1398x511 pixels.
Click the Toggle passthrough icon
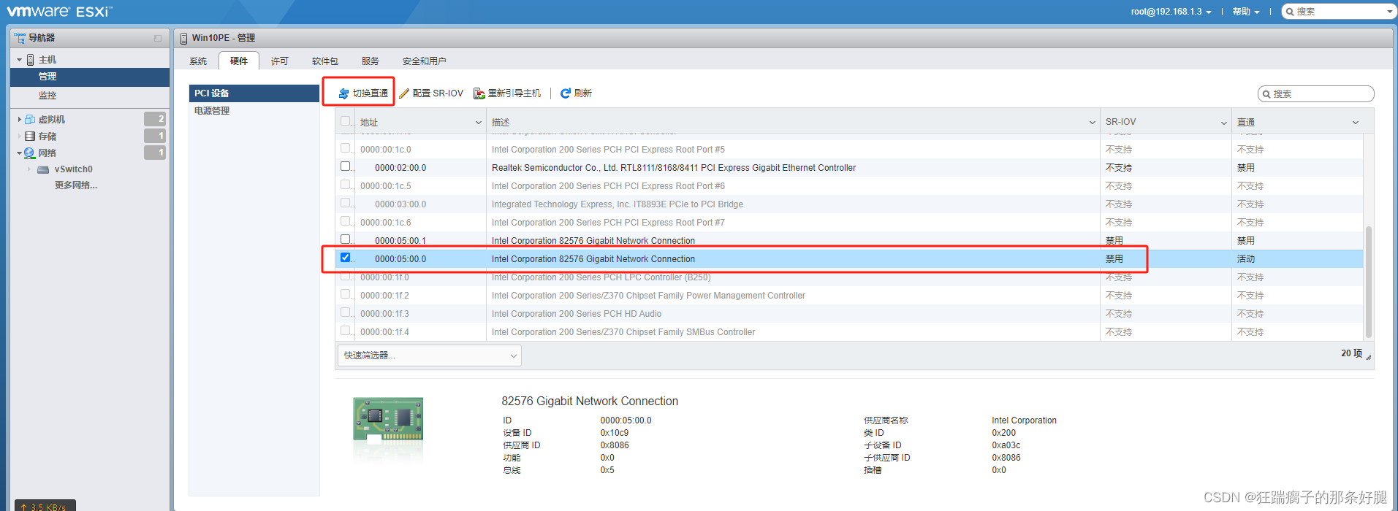(343, 93)
